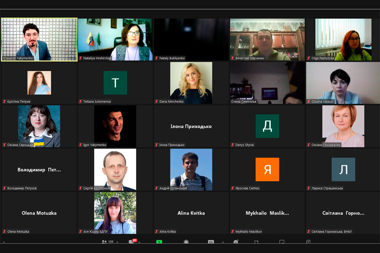
Task: Select Nataliya Hrehirchak's video tile
Action: [x=115, y=40]
